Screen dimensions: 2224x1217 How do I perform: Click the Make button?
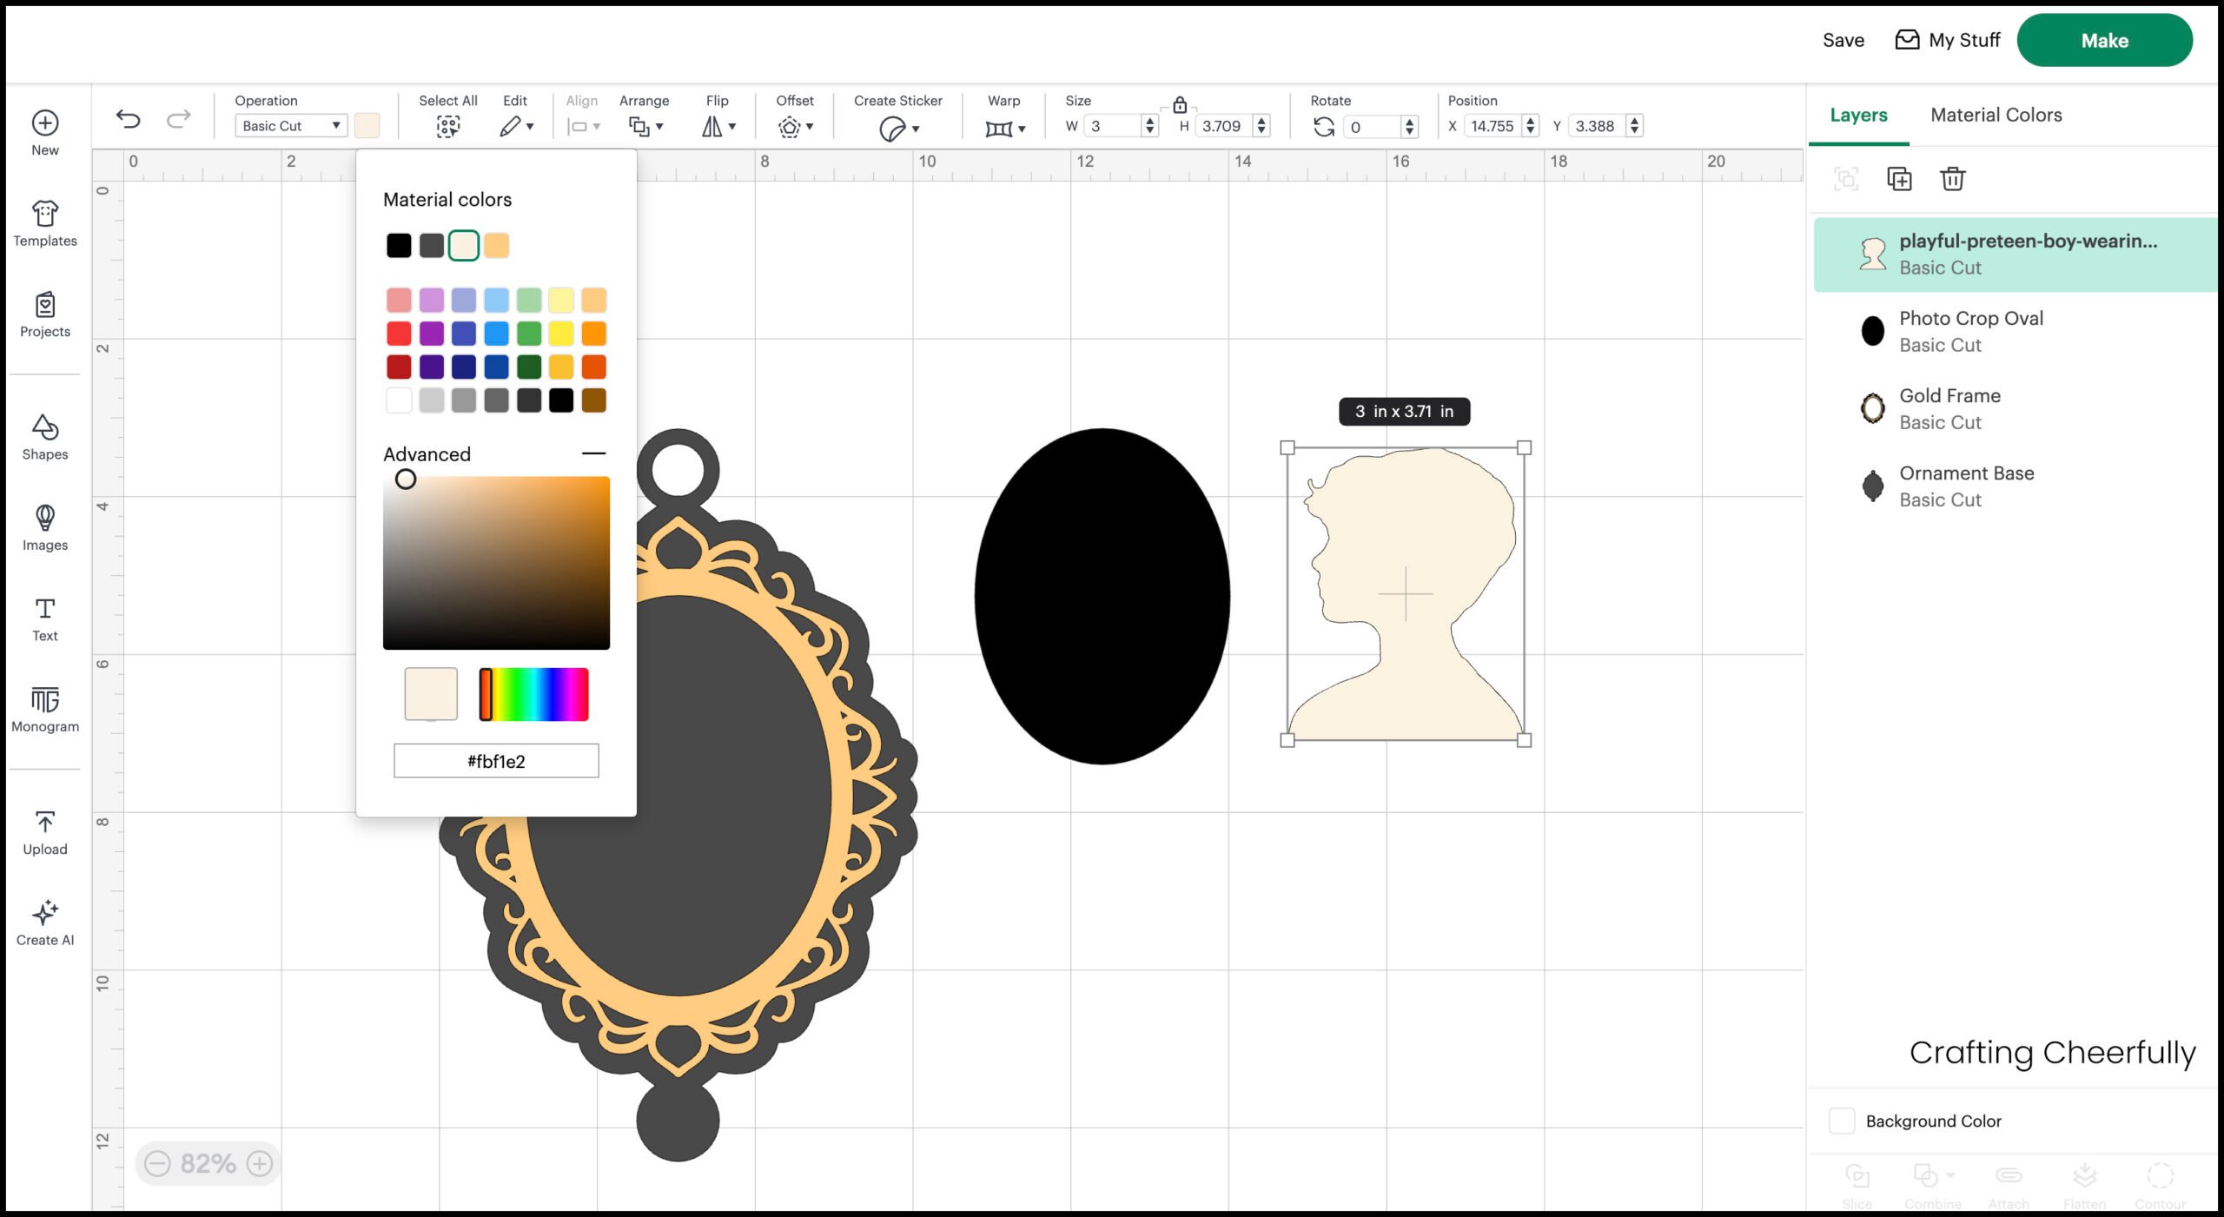click(x=2105, y=40)
